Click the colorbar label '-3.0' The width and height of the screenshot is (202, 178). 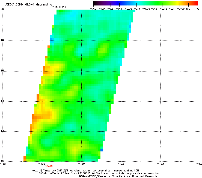[x=93, y=9]
